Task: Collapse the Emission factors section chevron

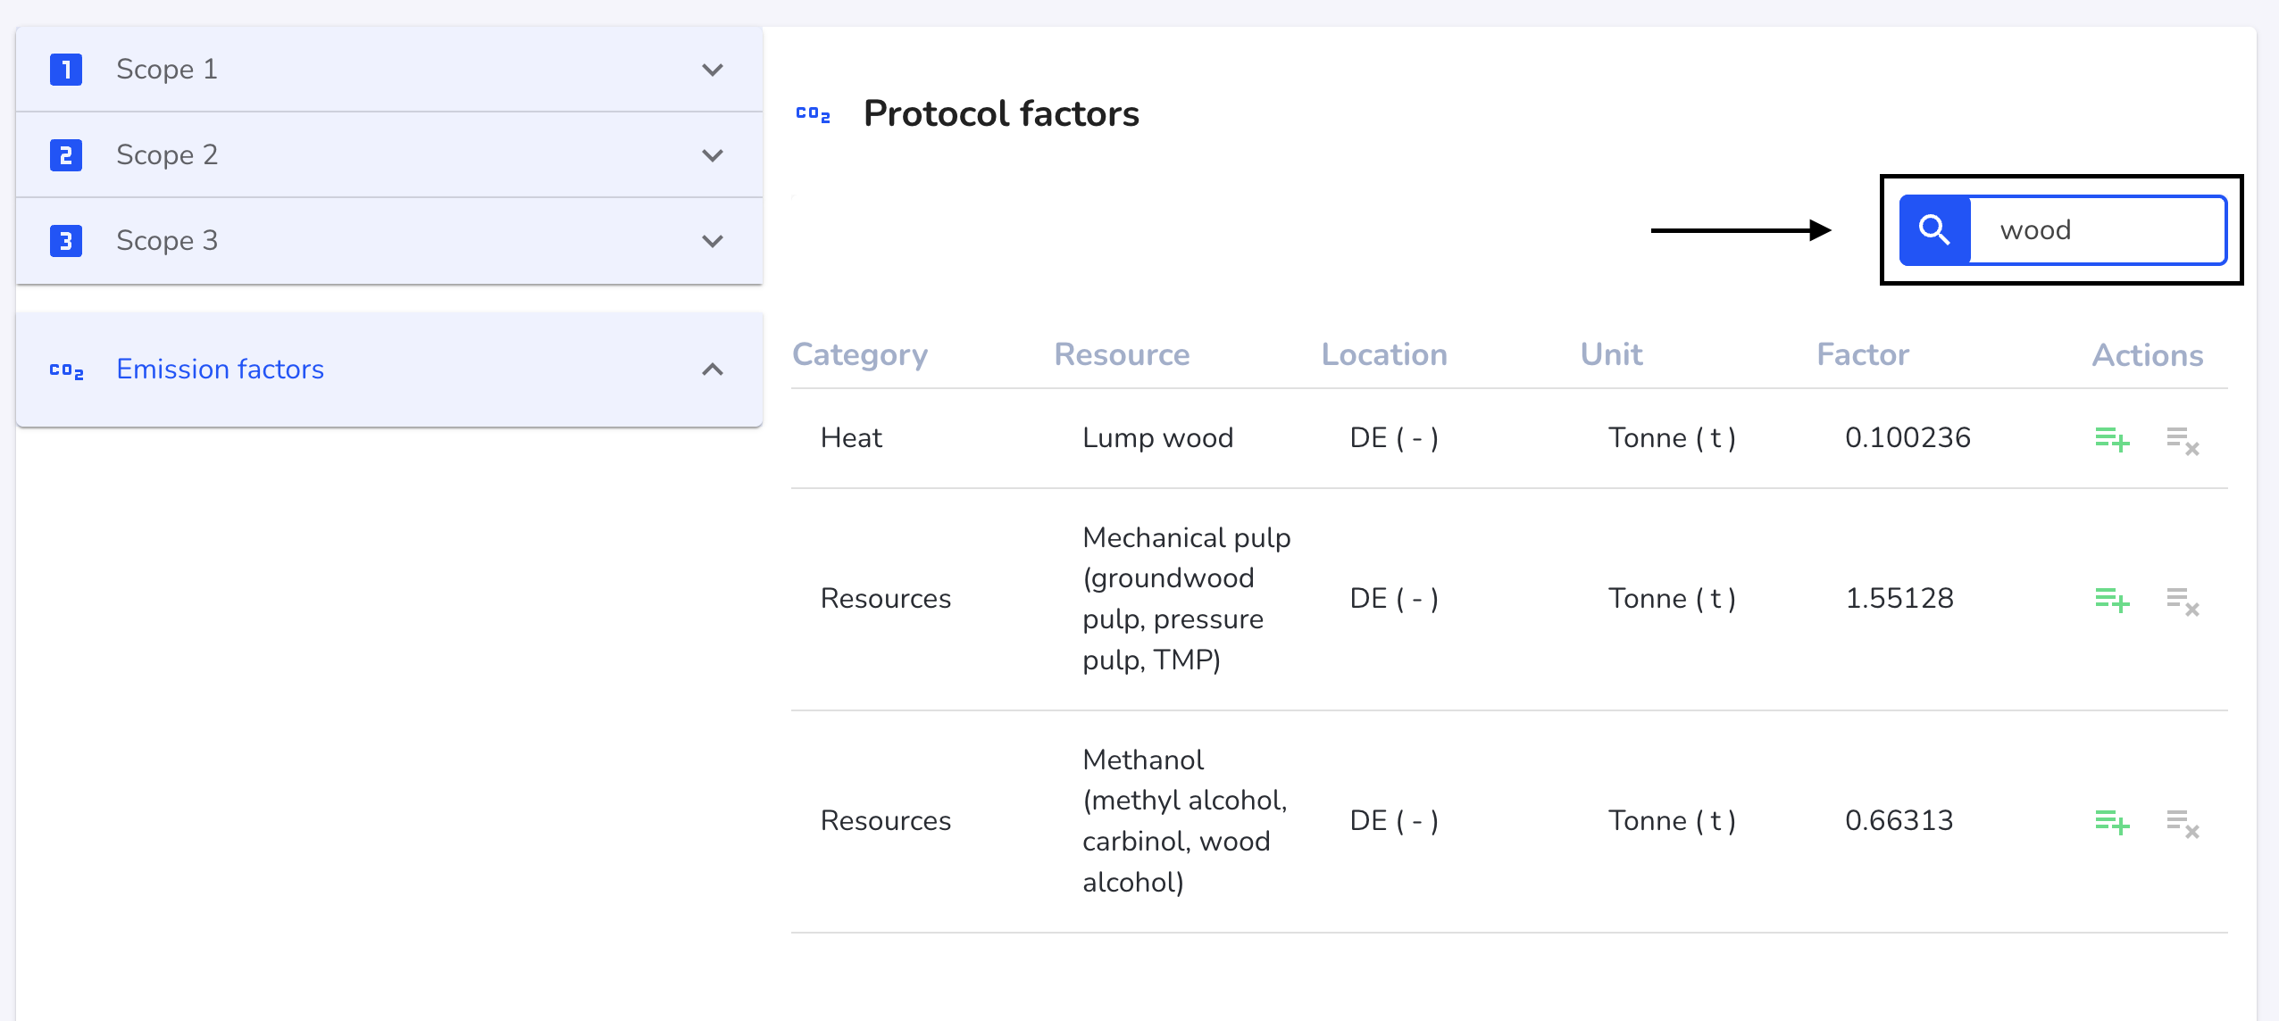Action: 713,369
